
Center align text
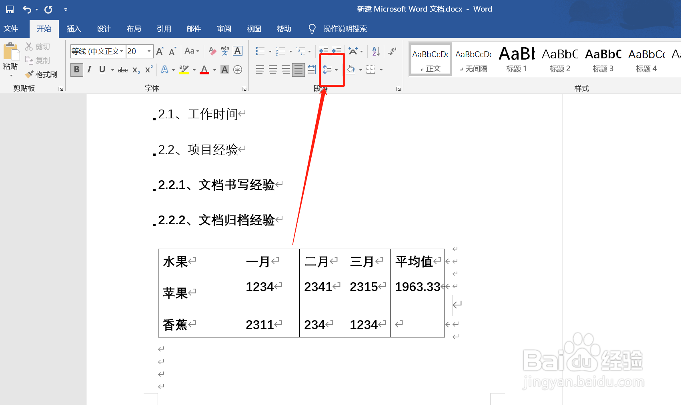[273, 70]
